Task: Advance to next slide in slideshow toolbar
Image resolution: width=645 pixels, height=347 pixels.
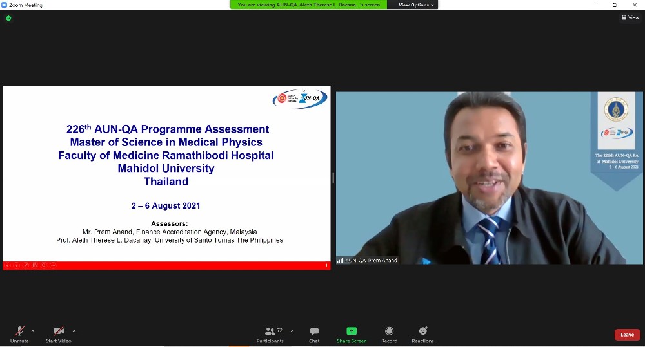Action: [x=17, y=265]
